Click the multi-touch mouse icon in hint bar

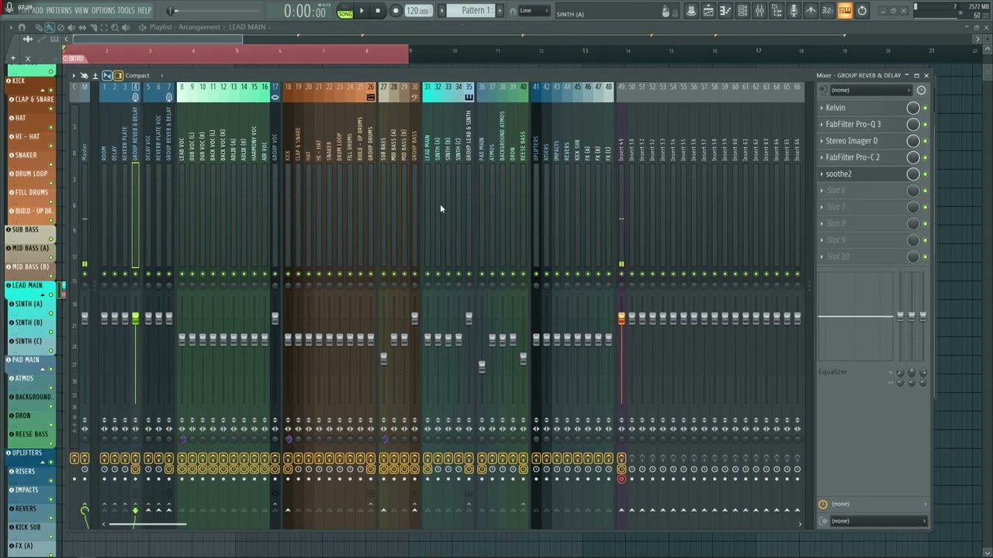666,11
